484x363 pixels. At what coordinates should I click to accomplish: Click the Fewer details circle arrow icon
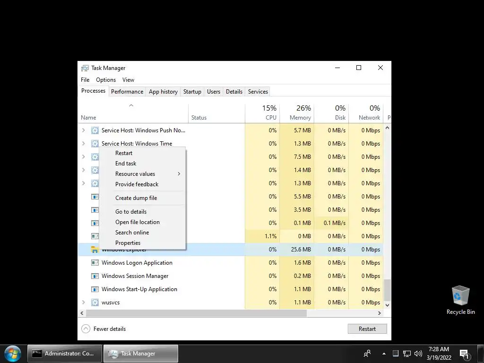[86, 329]
